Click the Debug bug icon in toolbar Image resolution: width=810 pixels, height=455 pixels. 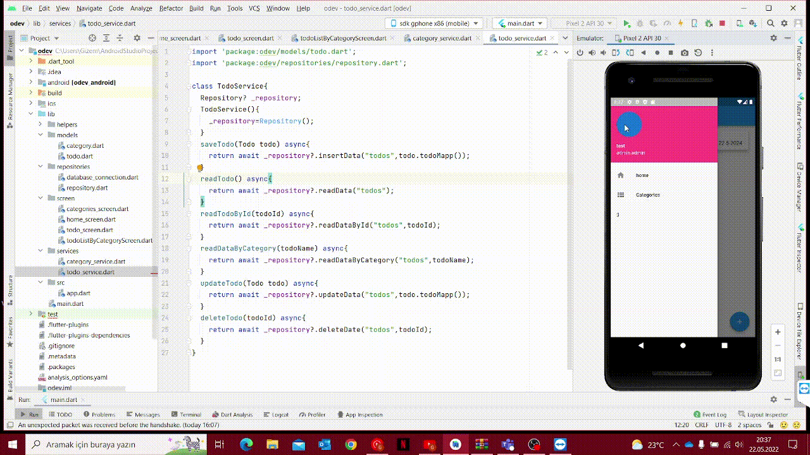pyautogui.click(x=639, y=23)
